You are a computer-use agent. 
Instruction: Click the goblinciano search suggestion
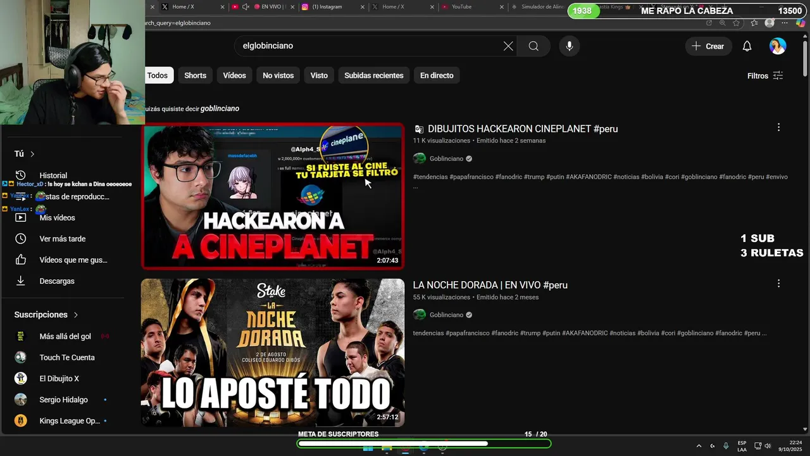pyautogui.click(x=220, y=108)
